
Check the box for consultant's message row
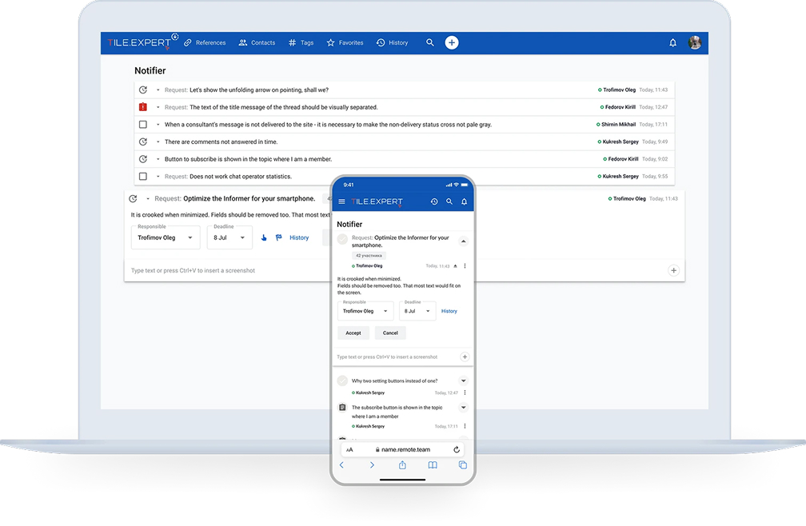[143, 125]
